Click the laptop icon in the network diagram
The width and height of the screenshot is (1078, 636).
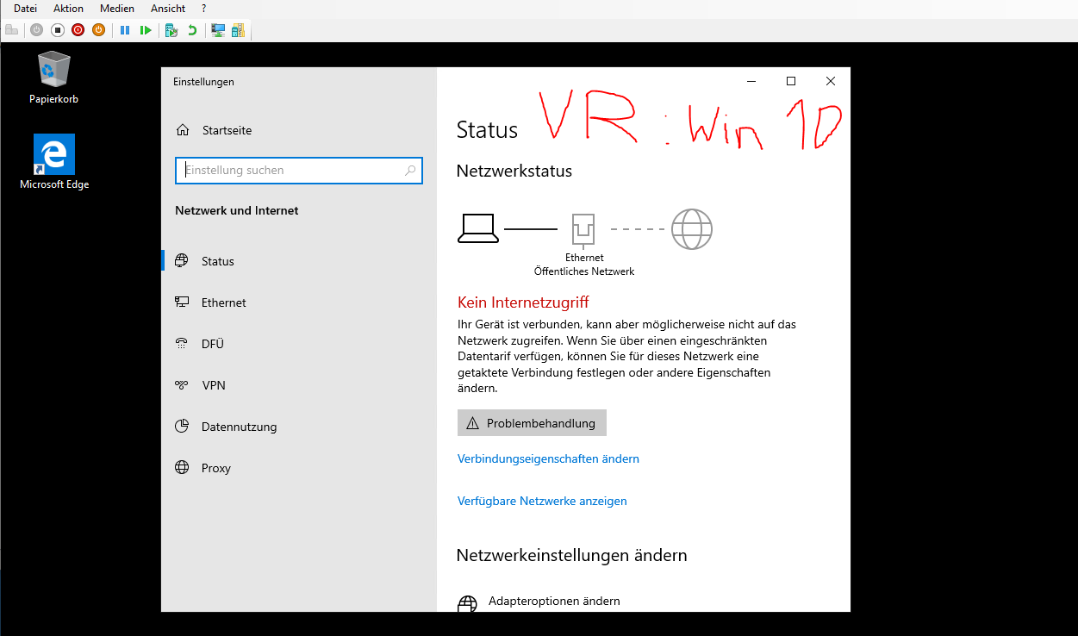tap(477, 228)
